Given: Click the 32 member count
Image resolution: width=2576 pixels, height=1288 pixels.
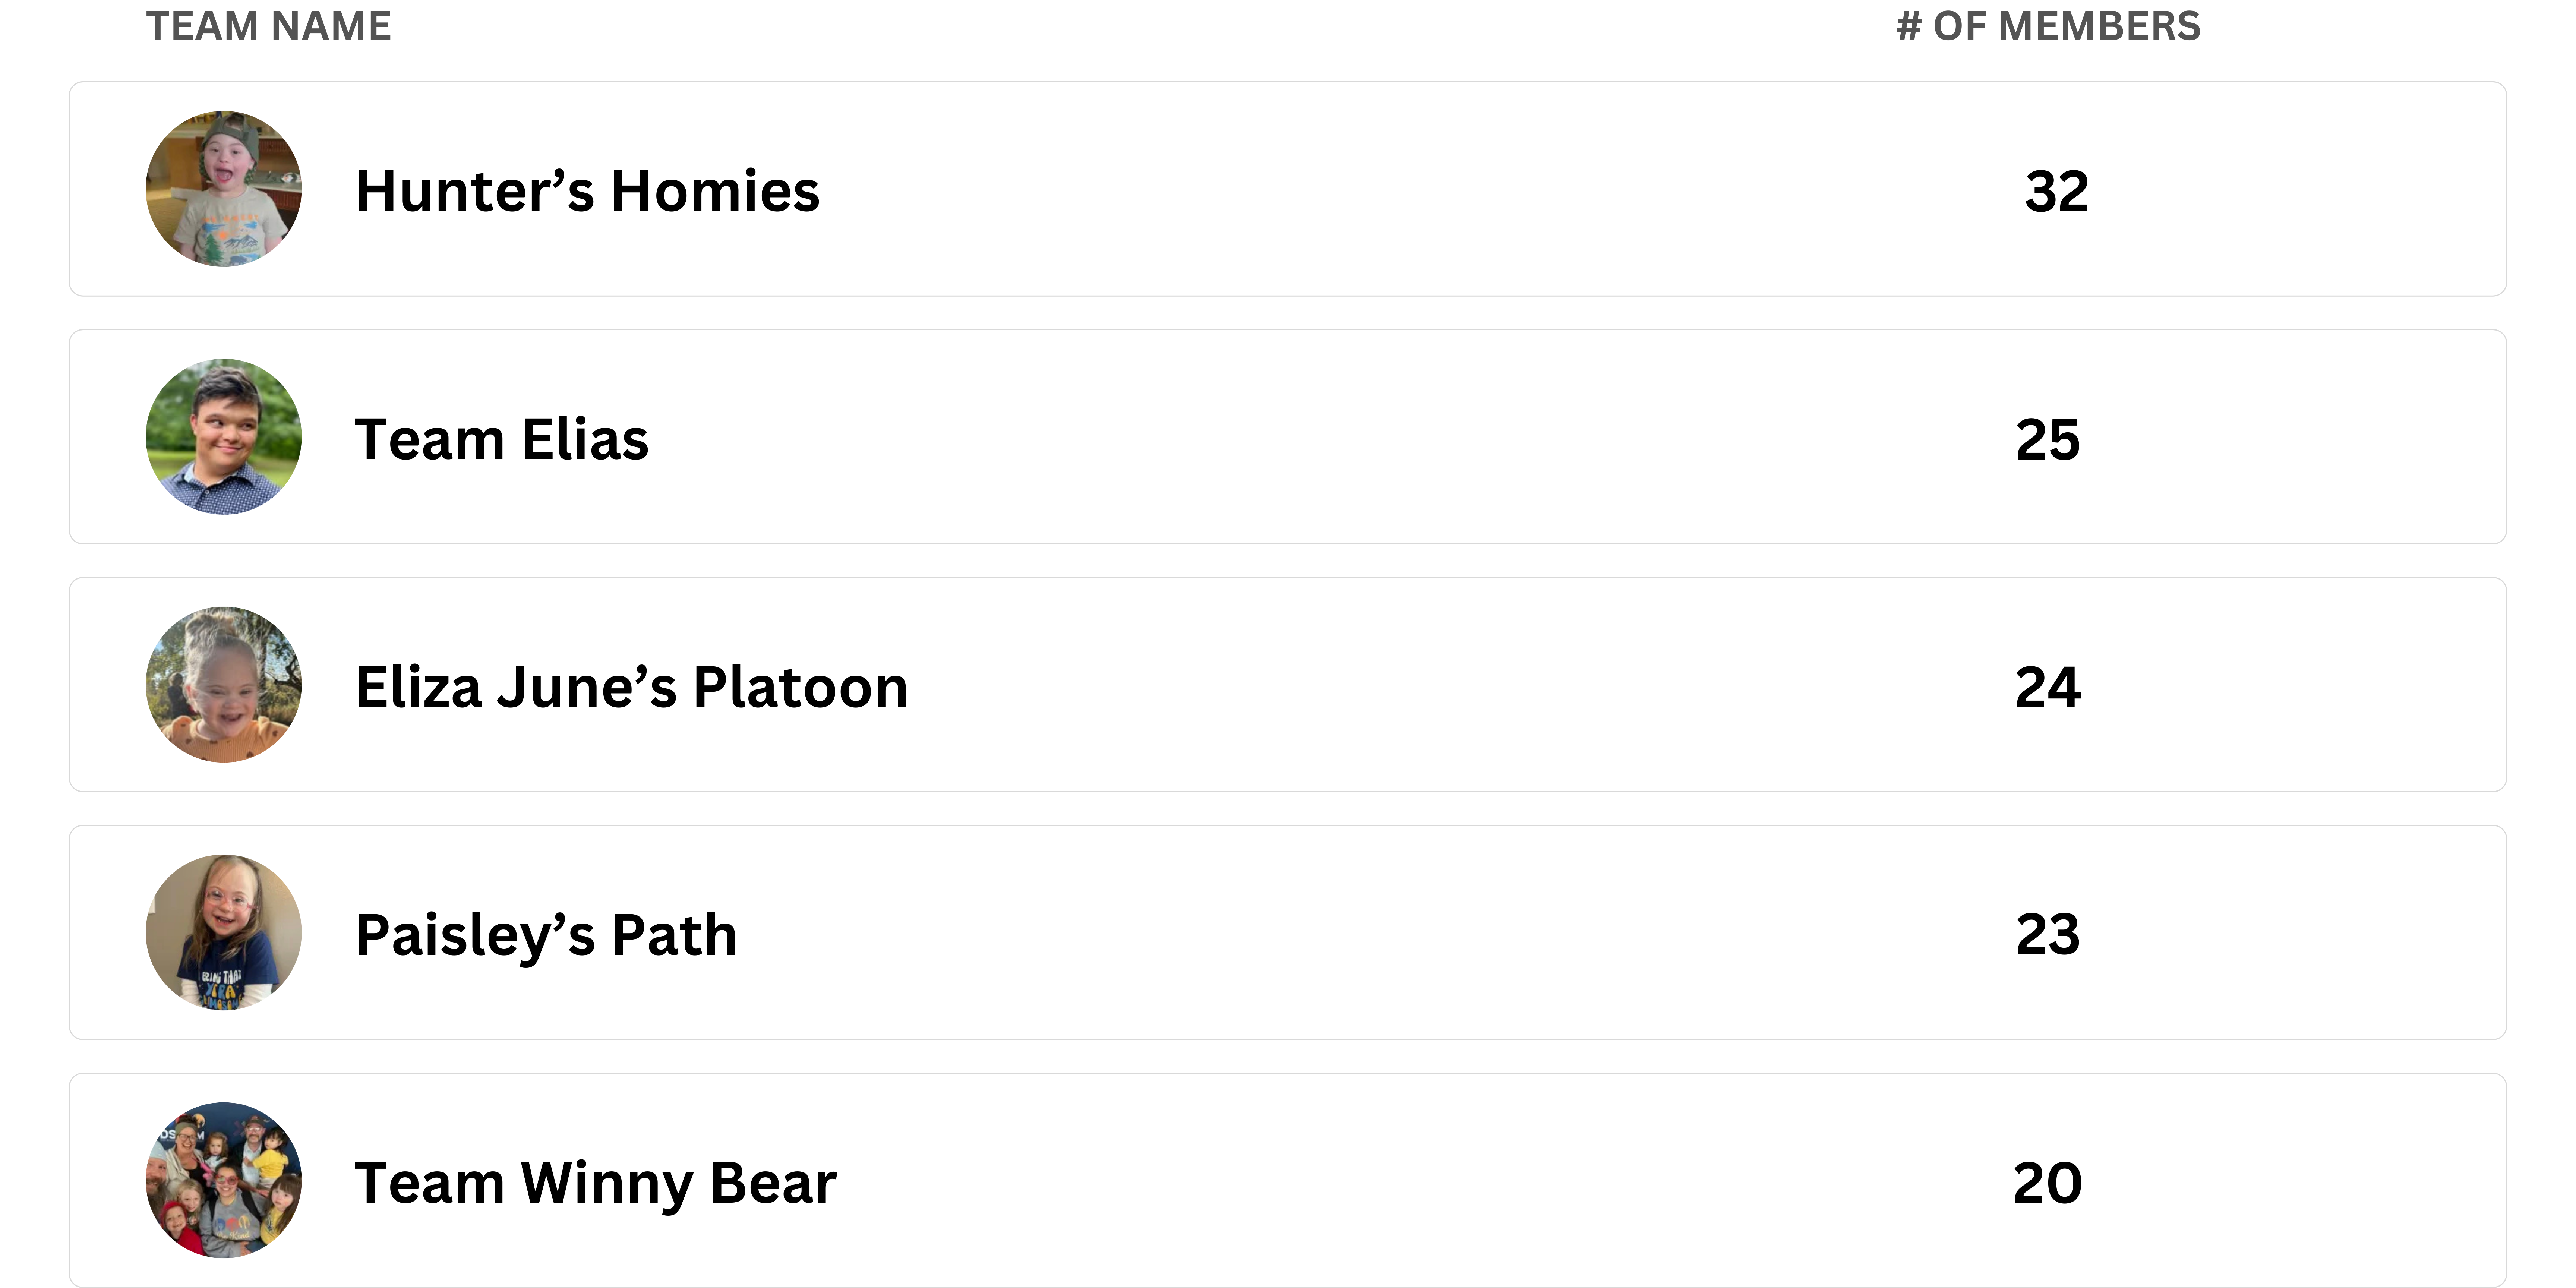Looking at the screenshot, I should pyautogui.click(x=2057, y=191).
